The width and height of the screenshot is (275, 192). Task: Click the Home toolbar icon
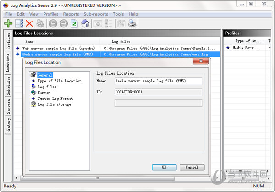(85, 23)
